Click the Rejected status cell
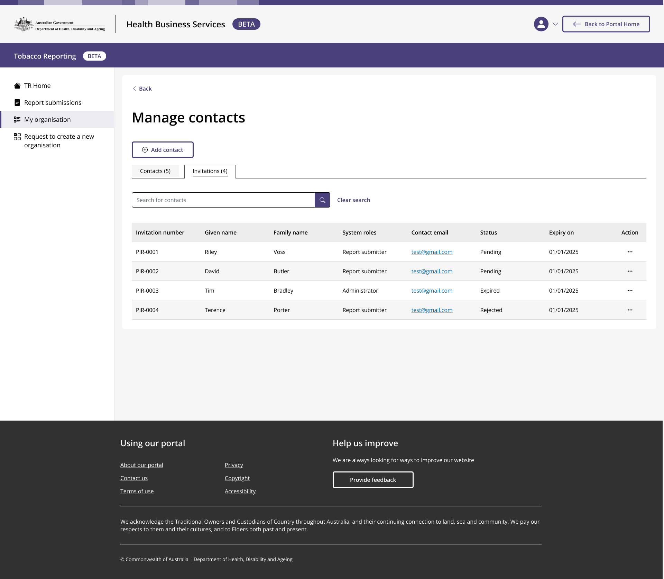Image resolution: width=664 pixels, height=579 pixels. [491, 310]
